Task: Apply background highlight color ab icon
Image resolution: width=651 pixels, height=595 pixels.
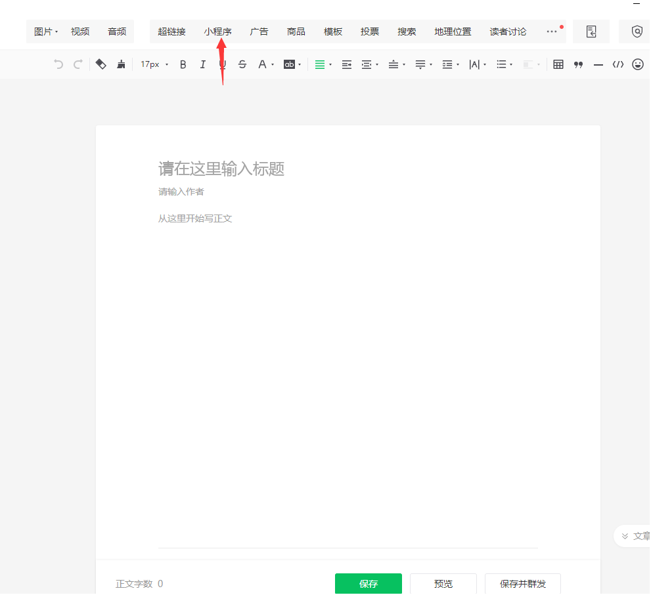Action: point(289,64)
